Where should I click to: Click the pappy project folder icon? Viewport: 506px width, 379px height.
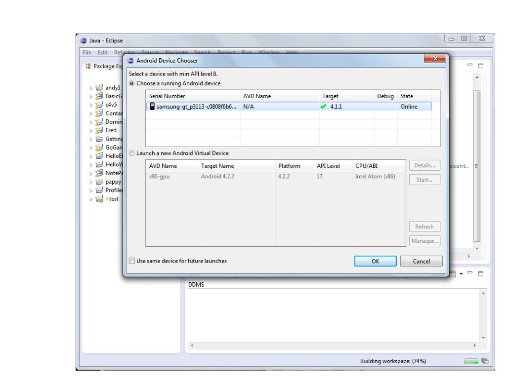coord(99,182)
